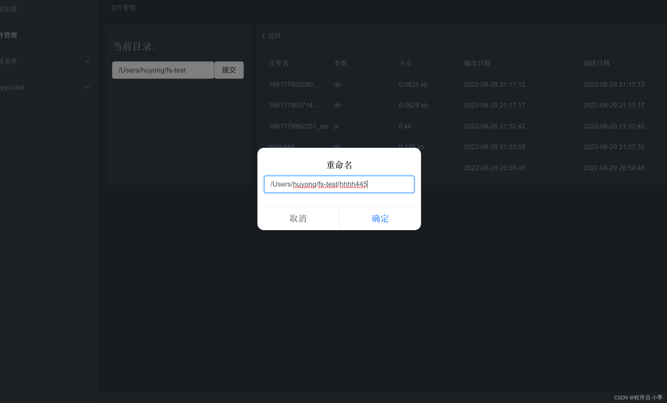Click the 大小 column header
The height and width of the screenshot is (403, 667).
(x=405, y=63)
